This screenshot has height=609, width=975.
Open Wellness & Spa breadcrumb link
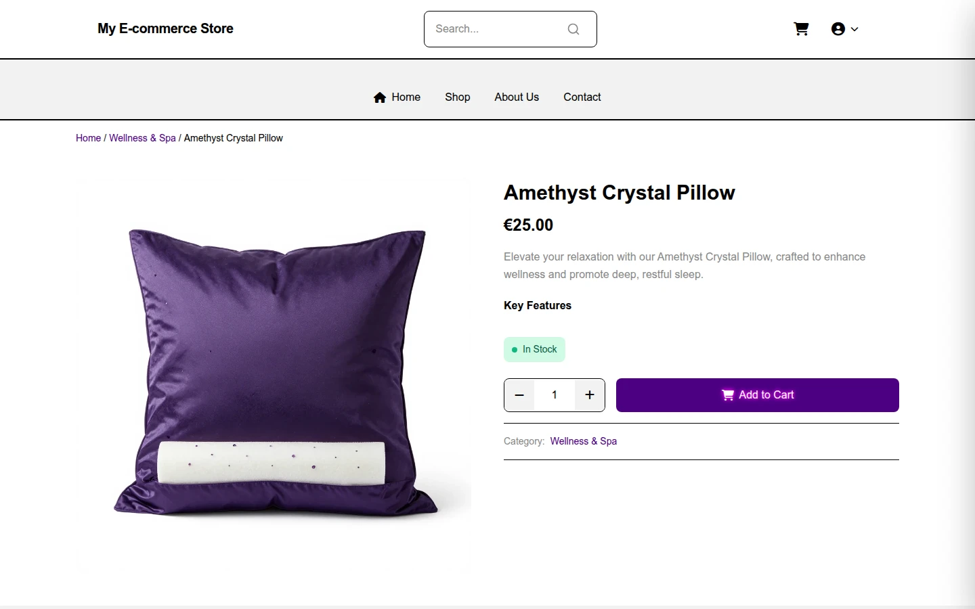point(142,138)
